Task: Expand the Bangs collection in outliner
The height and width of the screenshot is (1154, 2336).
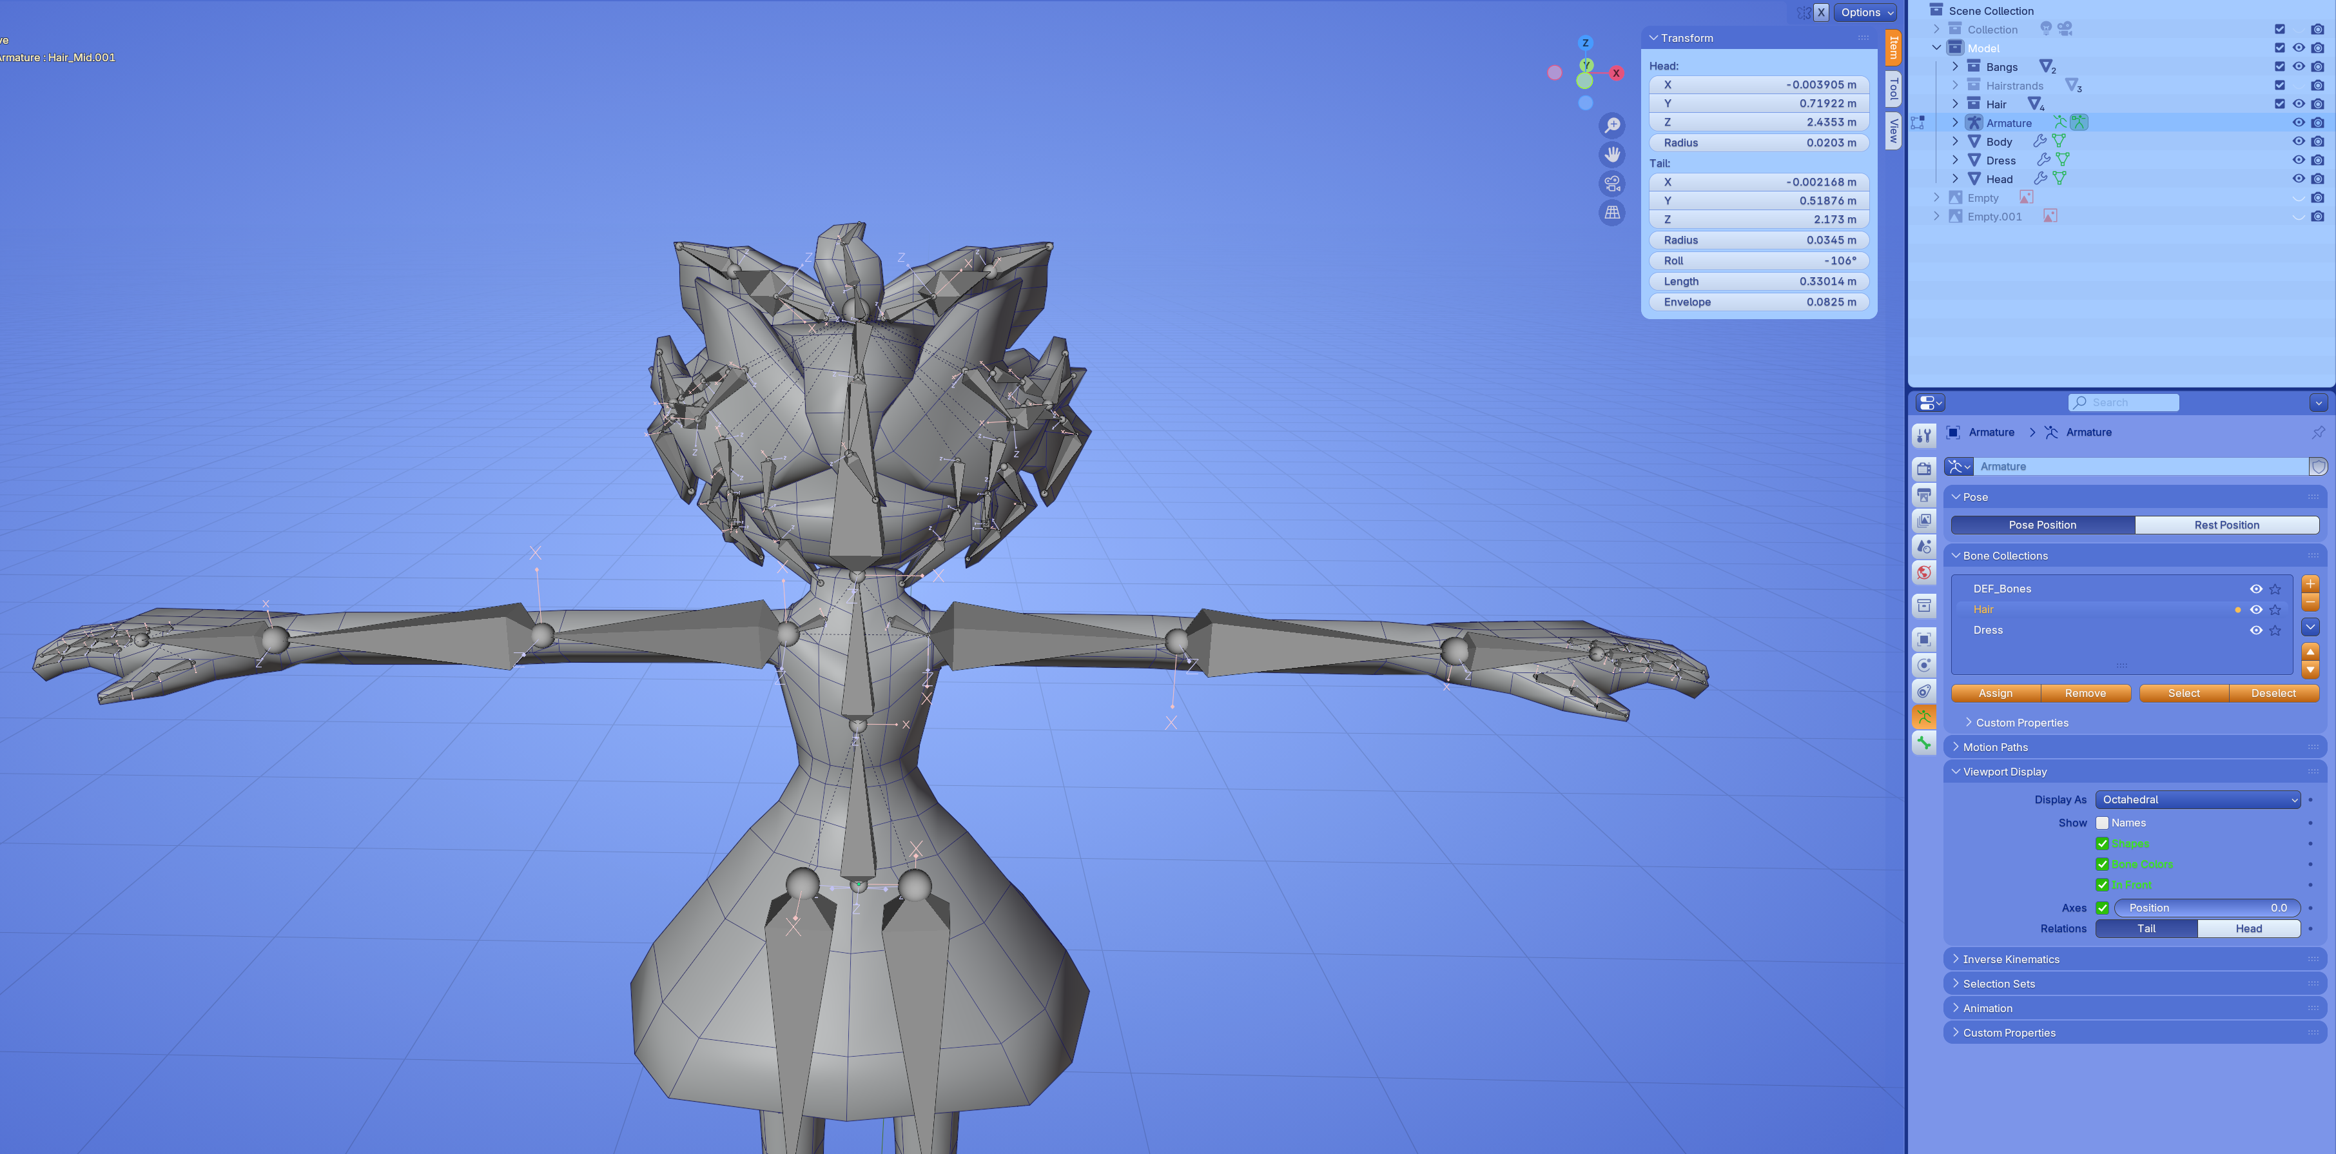Action: pos(1955,66)
